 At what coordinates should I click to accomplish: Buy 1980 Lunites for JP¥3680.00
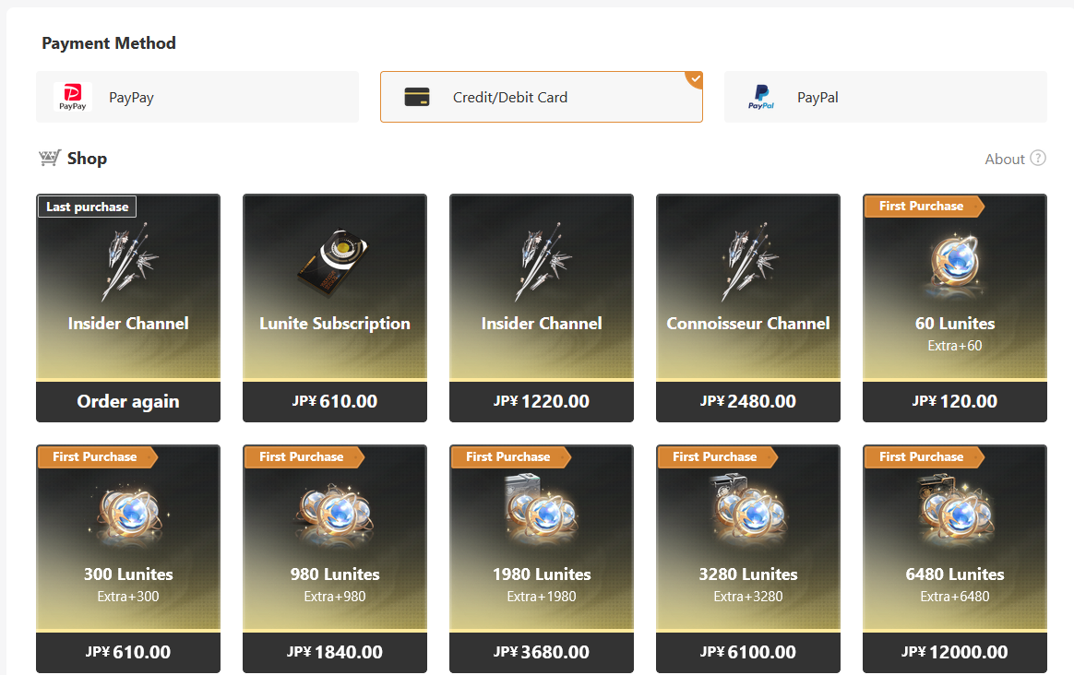[x=541, y=653]
